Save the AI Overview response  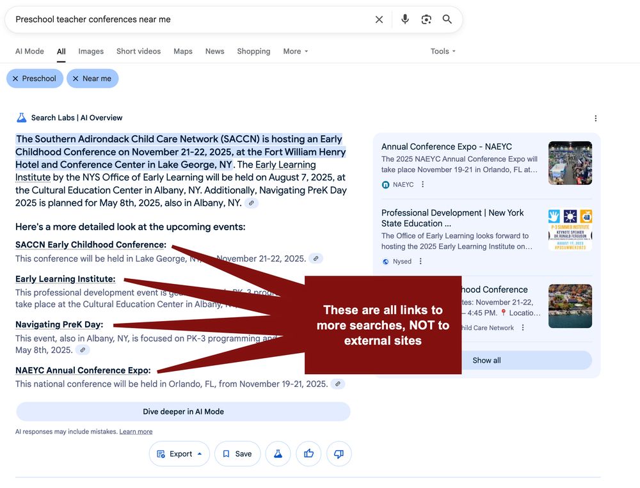click(237, 453)
